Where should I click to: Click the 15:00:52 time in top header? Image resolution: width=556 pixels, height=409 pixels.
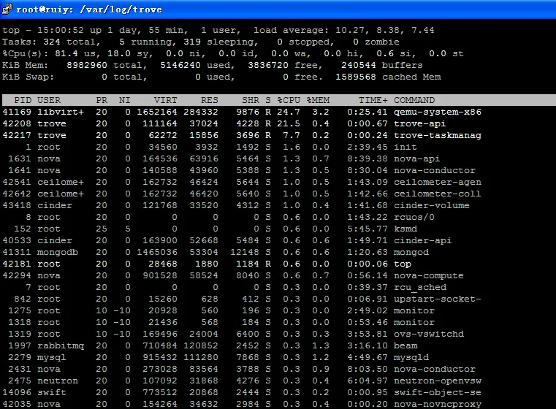[x=61, y=30]
